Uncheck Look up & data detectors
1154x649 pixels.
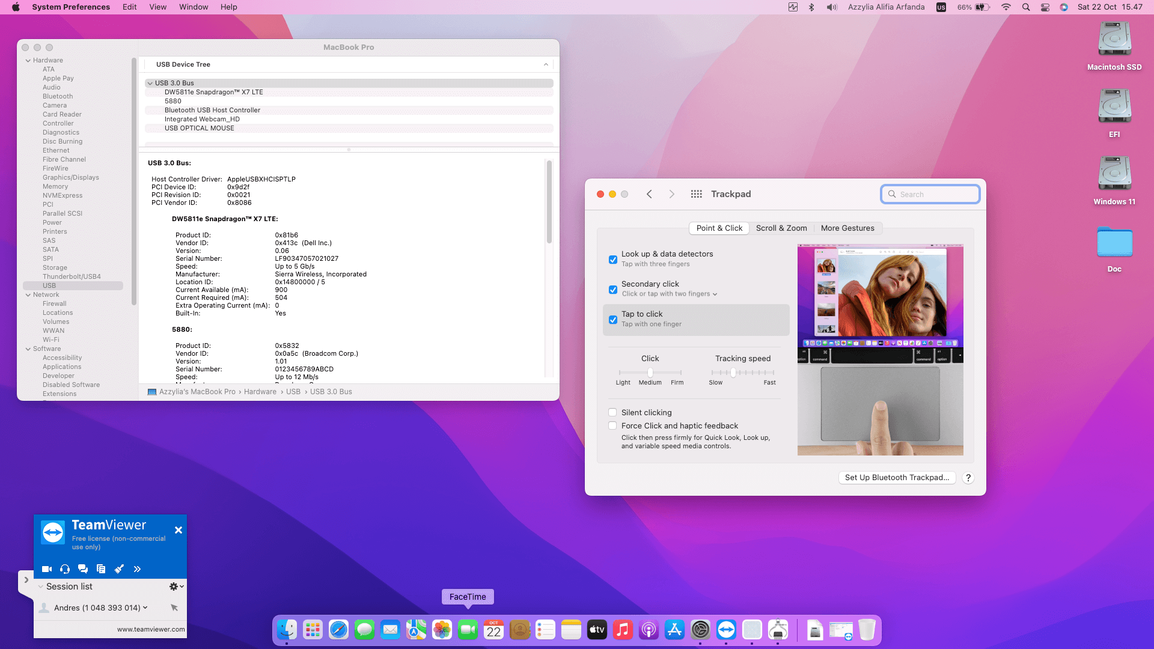(613, 260)
